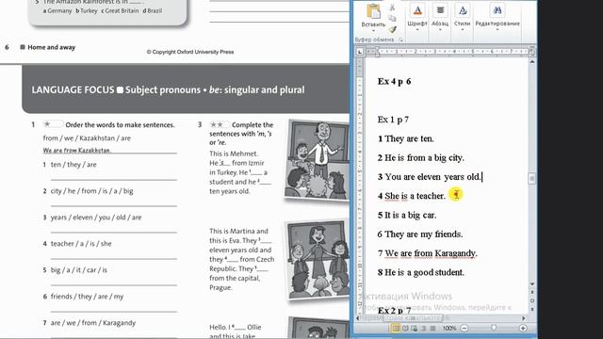Click the Next Page browse button
Image resolution: width=603 pixels, height=339 pixels.
pos(532,310)
